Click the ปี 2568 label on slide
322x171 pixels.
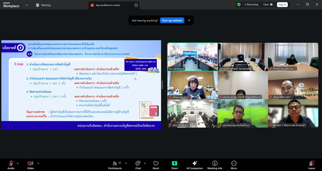click(19, 64)
